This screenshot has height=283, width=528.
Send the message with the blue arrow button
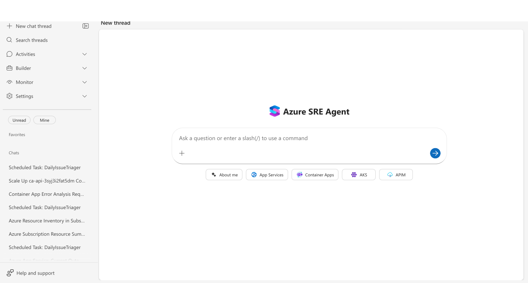point(435,153)
